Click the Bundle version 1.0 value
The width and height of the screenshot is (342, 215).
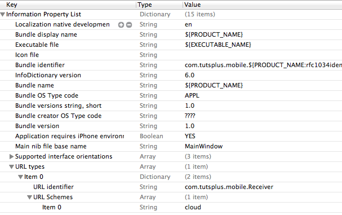[189, 126]
